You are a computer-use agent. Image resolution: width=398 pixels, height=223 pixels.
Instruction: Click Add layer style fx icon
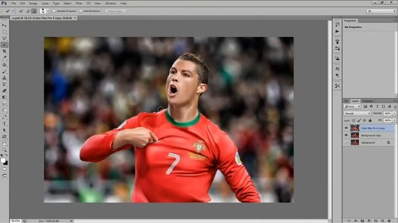[x=356, y=221]
